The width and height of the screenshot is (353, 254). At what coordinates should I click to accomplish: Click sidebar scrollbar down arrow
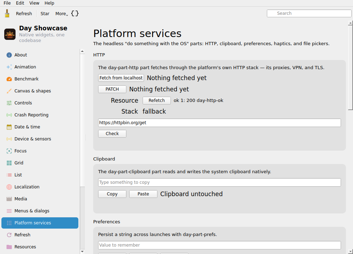click(82, 252)
